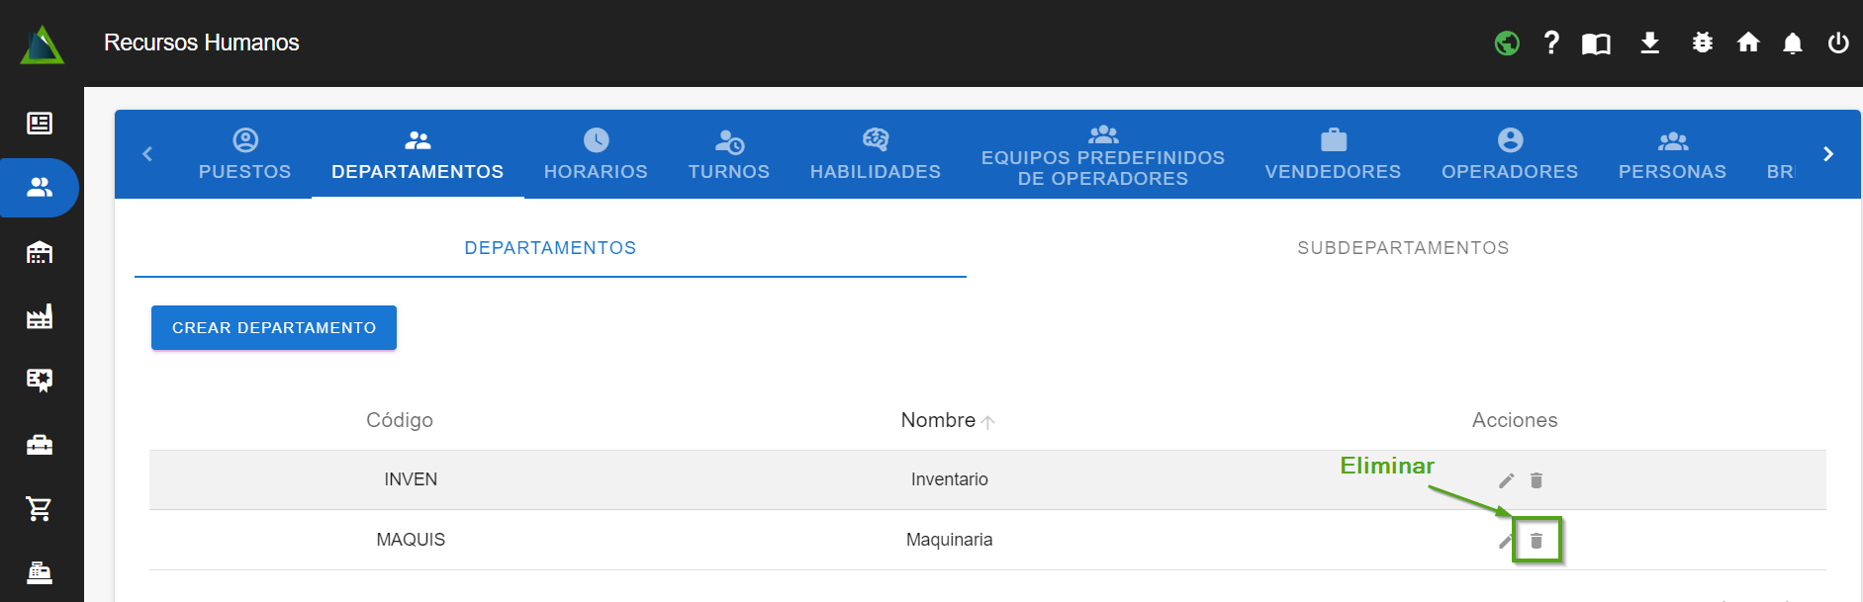This screenshot has height=602, width=1863.
Task: Open the factory production sidebar icon
Action: pyautogui.click(x=40, y=317)
